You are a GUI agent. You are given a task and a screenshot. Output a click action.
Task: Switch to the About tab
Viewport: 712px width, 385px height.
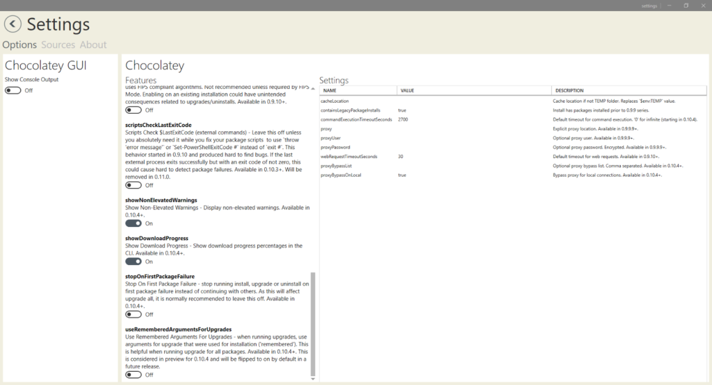point(93,45)
